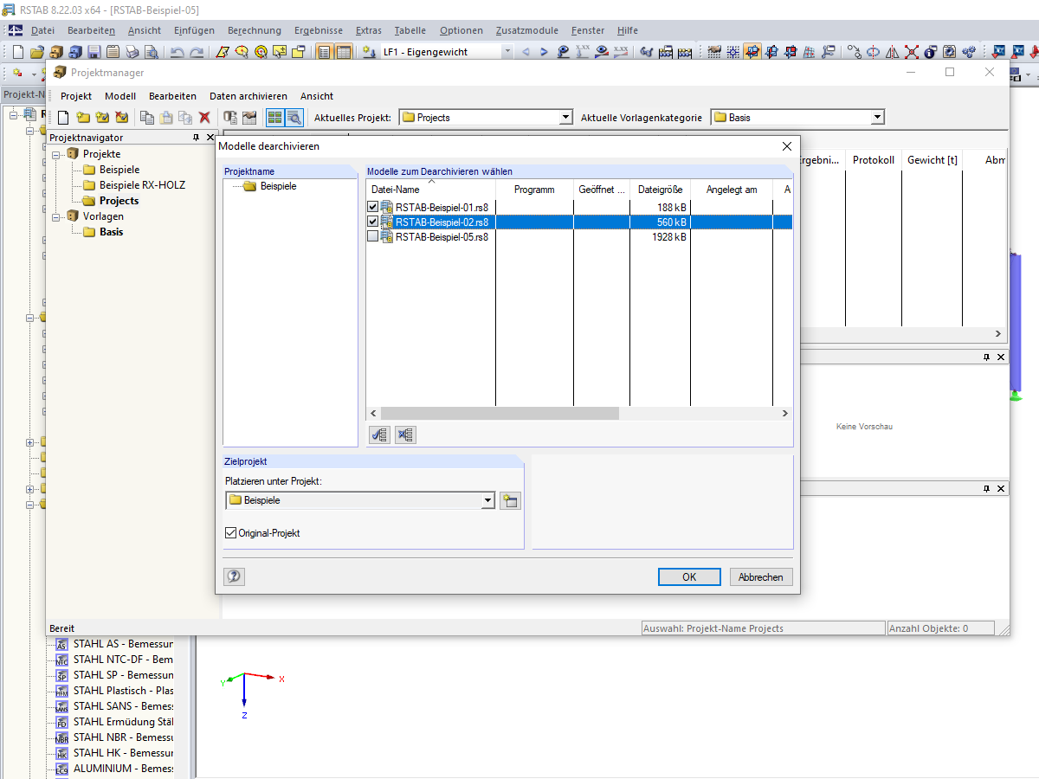Switch to the Protokoll tab

pos(873,159)
